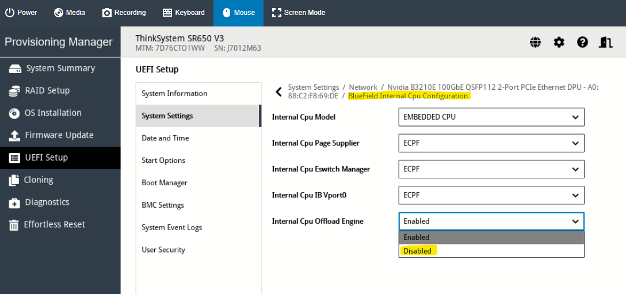
Task: Click BlueField Internal Cpu Configuration breadcrumb
Action: [407, 96]
